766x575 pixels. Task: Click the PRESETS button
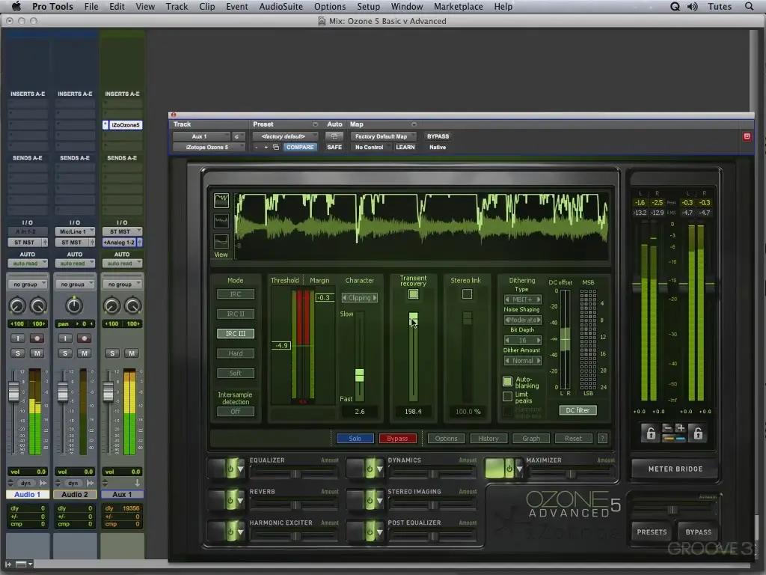(x=652, y=532)
